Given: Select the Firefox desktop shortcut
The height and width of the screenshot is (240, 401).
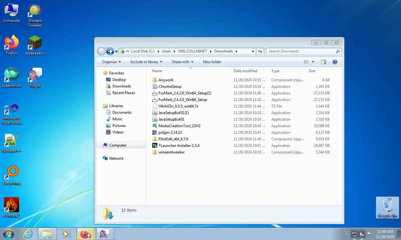Looking at the screenshot, I should 12,45.
